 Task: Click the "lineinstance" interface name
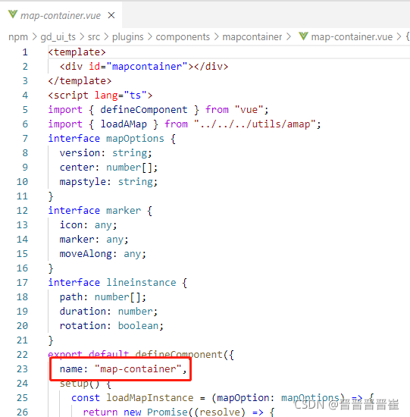point(141,283)
